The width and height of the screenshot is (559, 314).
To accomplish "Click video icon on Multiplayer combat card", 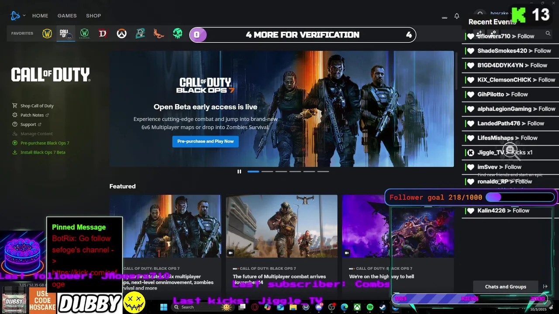I will coord(231,253).
